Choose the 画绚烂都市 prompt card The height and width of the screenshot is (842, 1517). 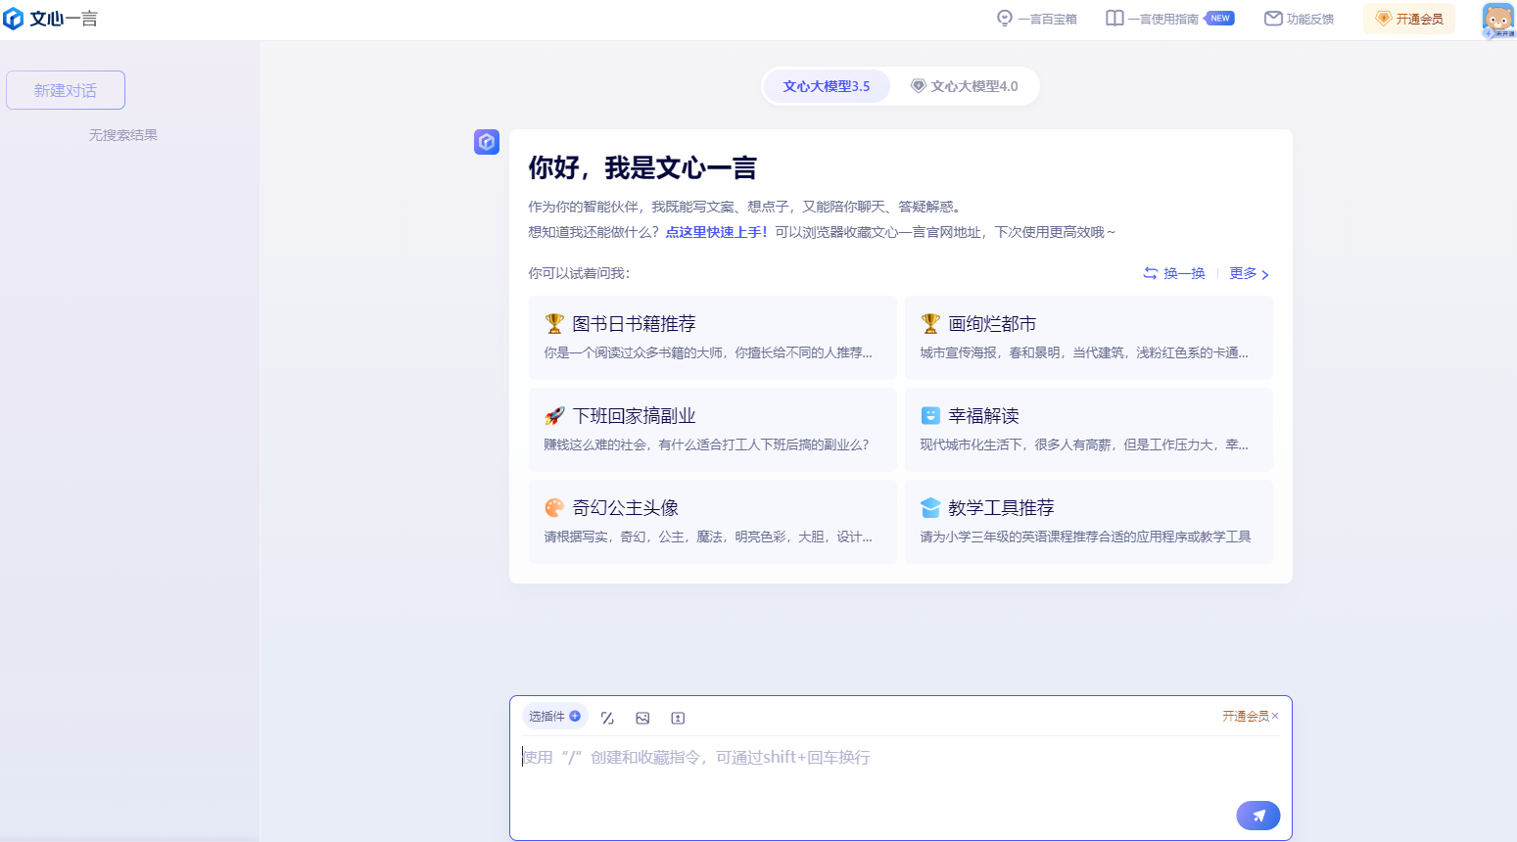point(1089,337)
